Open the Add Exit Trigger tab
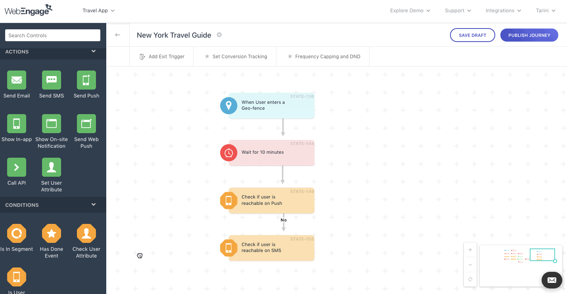The image size is (567, 294). 162,57
